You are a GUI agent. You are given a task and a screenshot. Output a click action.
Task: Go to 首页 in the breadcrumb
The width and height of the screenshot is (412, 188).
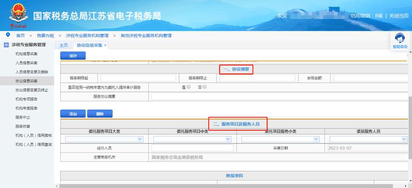(21, 36)
